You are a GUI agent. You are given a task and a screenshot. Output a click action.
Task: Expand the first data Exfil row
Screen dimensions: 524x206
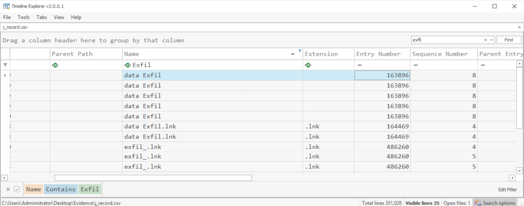(5, 75)
